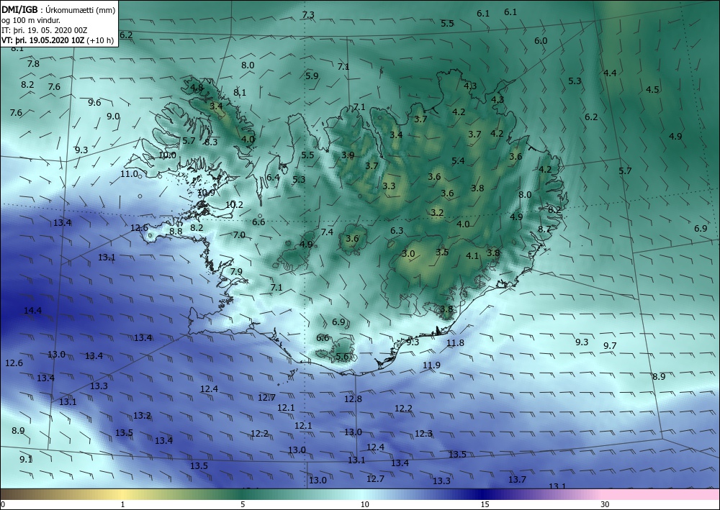
Task: Click the value '5.4' on the map
Action: [458, 160]
